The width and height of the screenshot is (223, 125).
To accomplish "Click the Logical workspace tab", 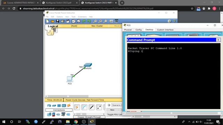I will (53, 26).
